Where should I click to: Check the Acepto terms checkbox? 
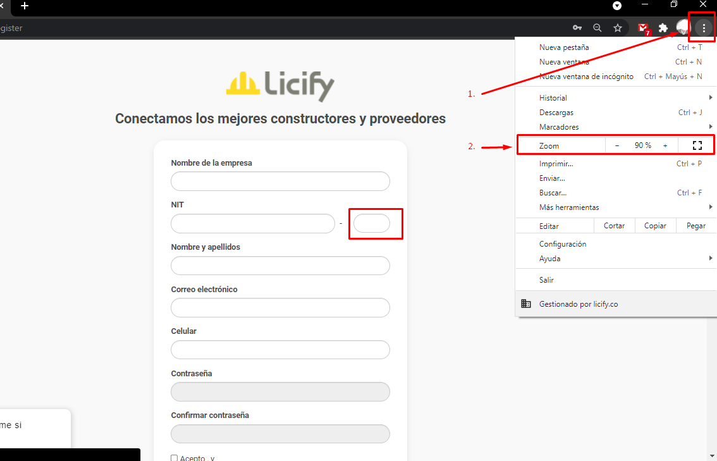[x=174, y=458]
